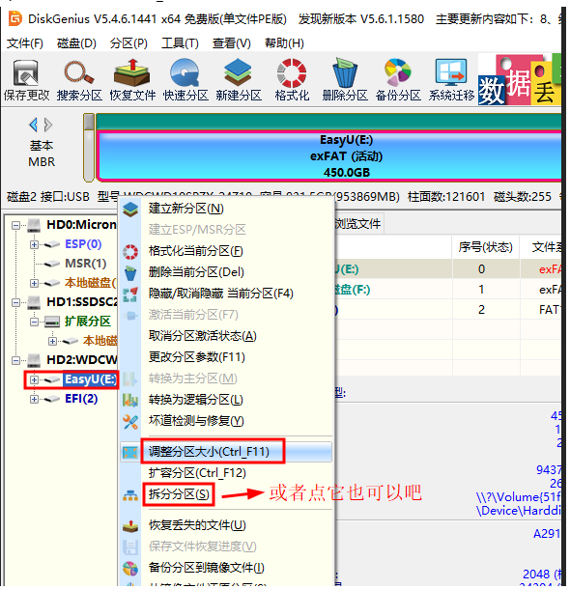Start Quick Partition (快速分区) tool

click(x=185, y=80)
